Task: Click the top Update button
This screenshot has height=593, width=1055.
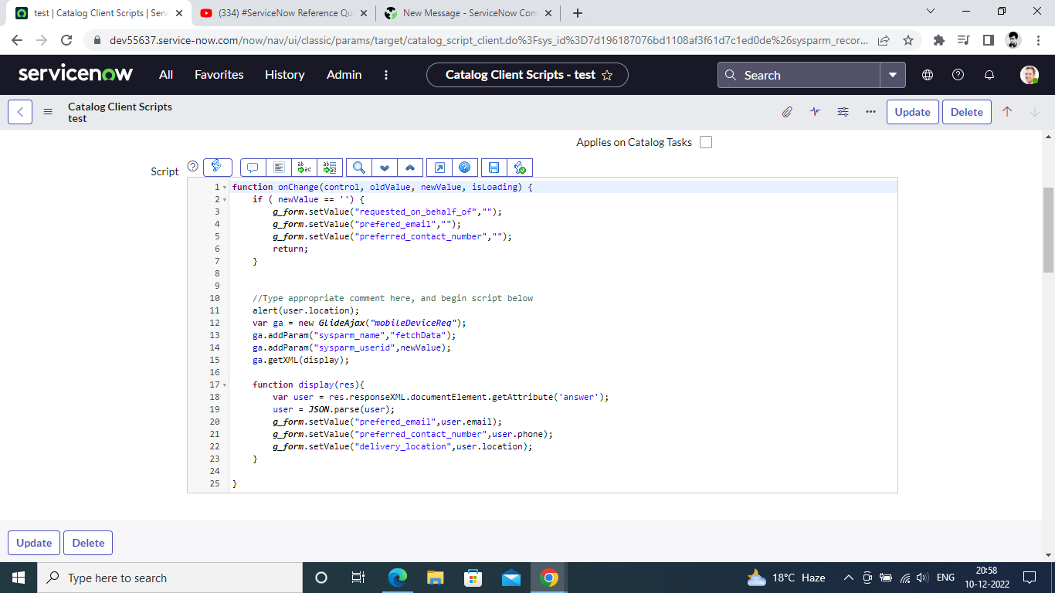Action: tap(912, 112)
